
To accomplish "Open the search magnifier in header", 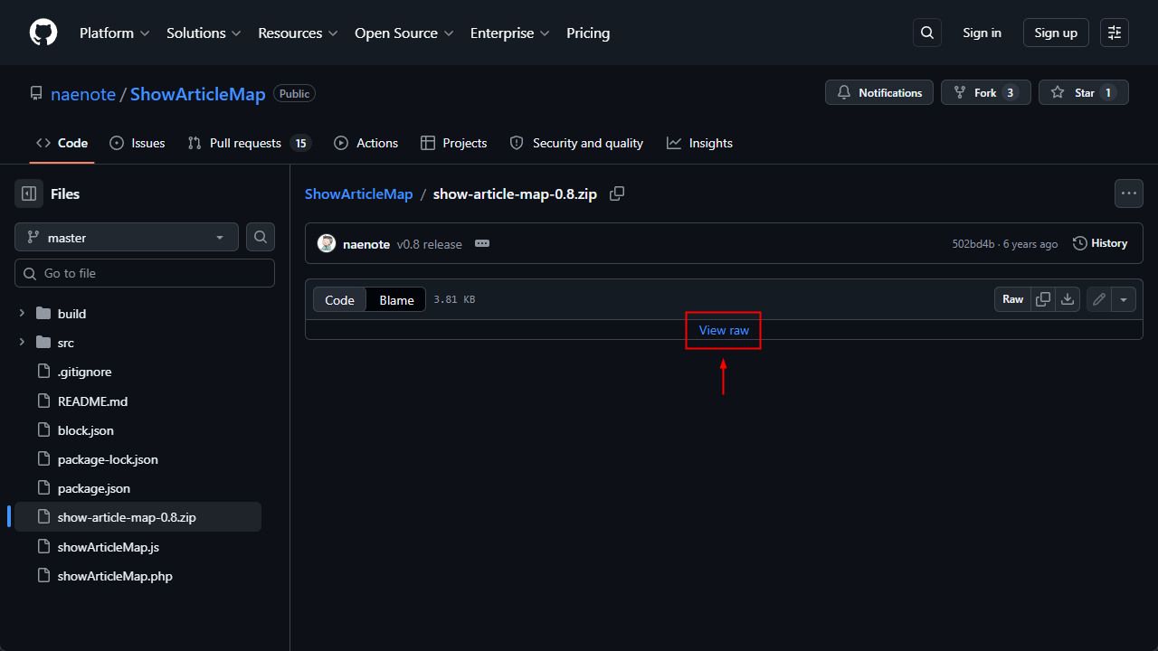I will 927,33.
